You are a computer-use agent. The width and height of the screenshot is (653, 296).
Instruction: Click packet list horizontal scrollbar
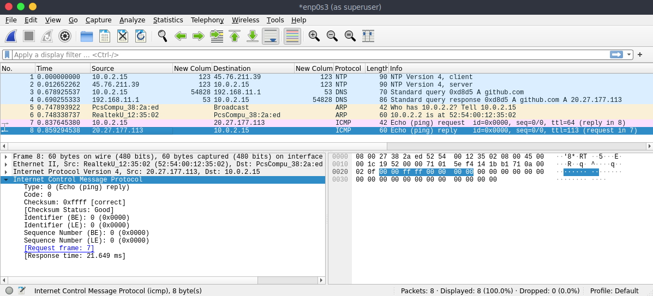coord(197,146)
